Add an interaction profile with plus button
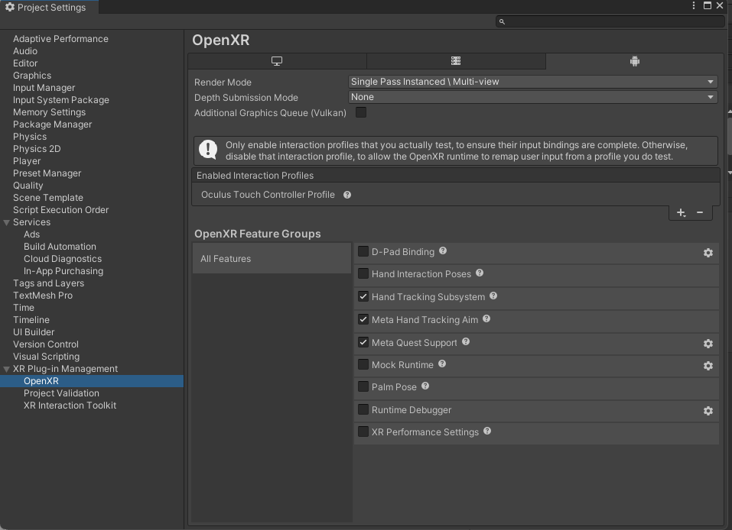732x530 pixels. (x=681, y=212)
